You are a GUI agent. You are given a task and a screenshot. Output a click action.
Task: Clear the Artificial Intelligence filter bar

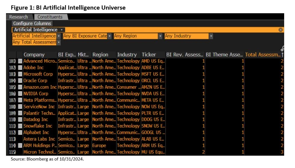(x=281, y=30)
